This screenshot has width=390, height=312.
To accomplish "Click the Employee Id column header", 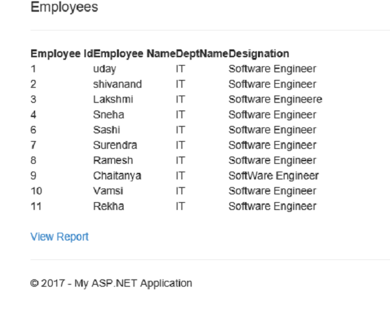I will pyautogui.click(x=61, y=53).
